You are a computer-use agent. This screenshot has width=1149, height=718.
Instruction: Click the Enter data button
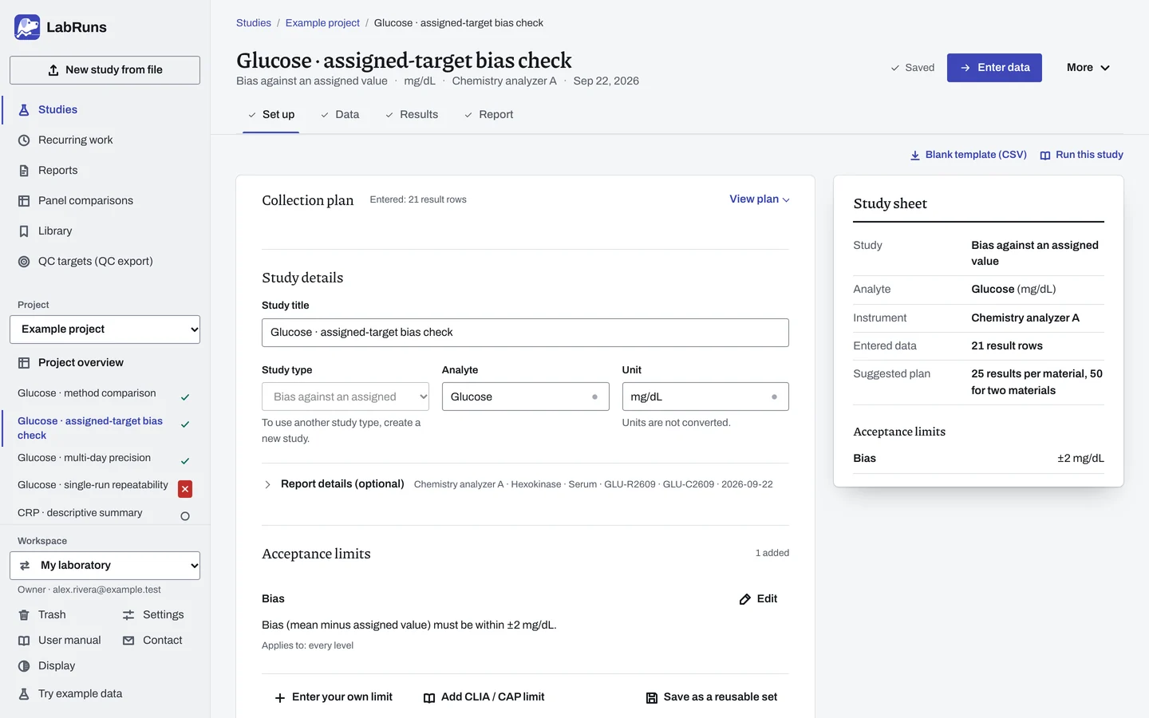pos(994,68)
